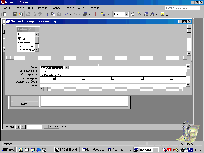Click RU language indicator in tray
204x153 pixels.
(190, 150)
